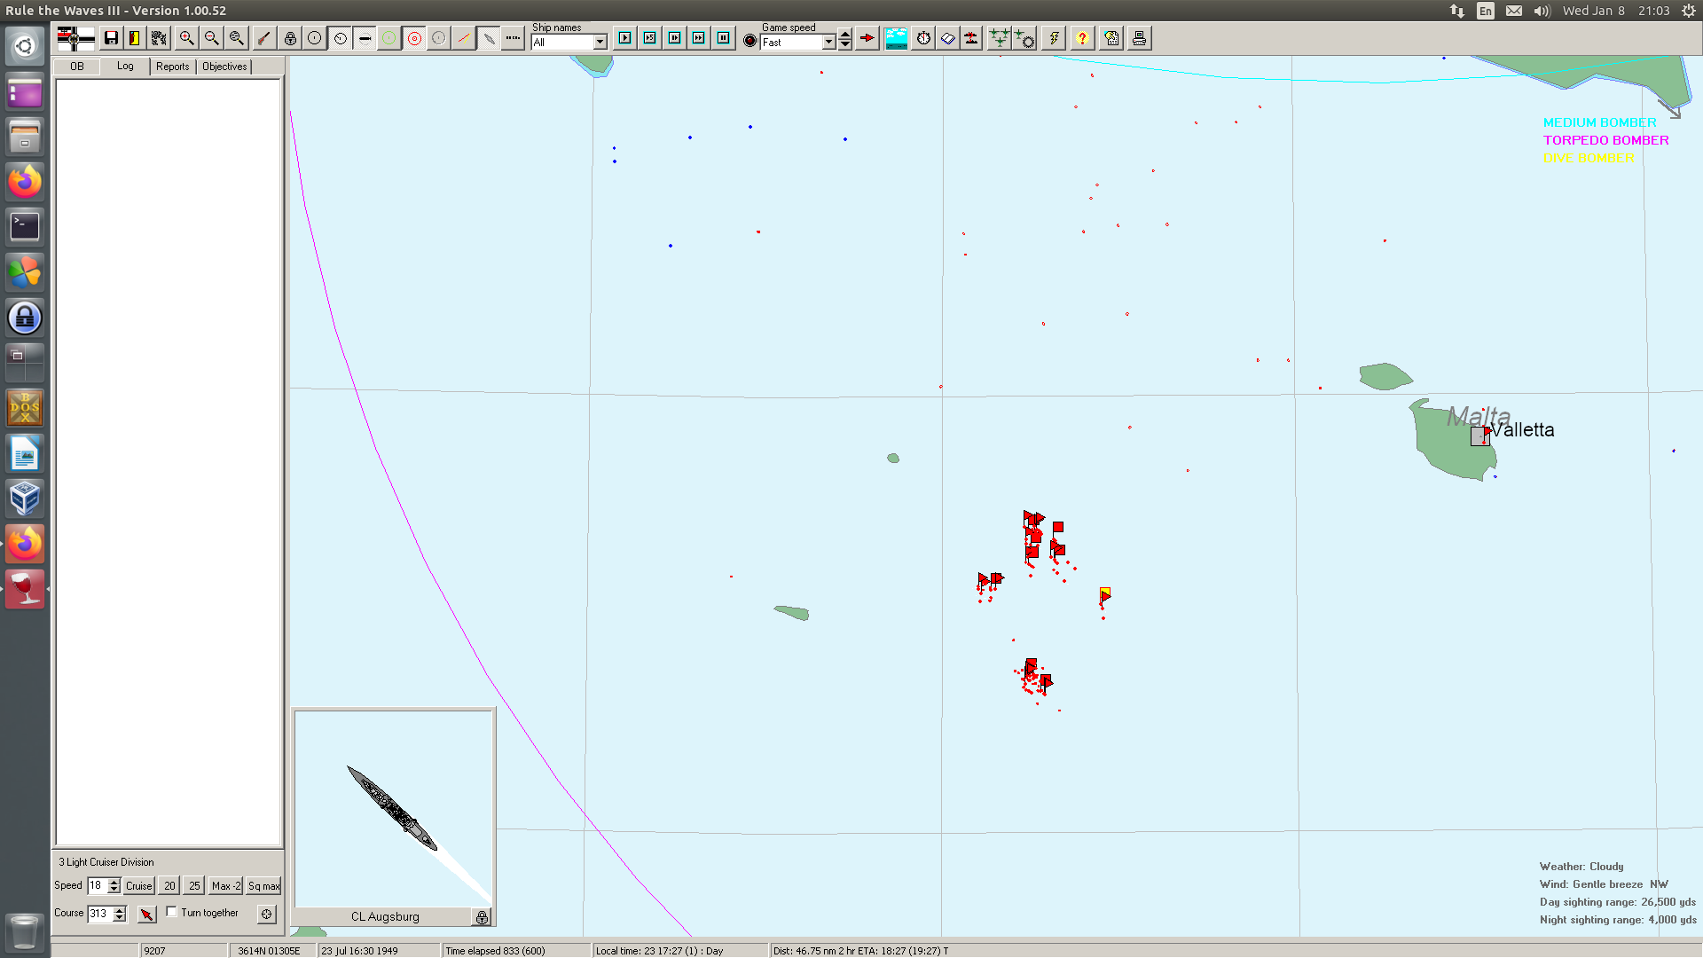Click the three aircraft formation icon

point(1000,38)
